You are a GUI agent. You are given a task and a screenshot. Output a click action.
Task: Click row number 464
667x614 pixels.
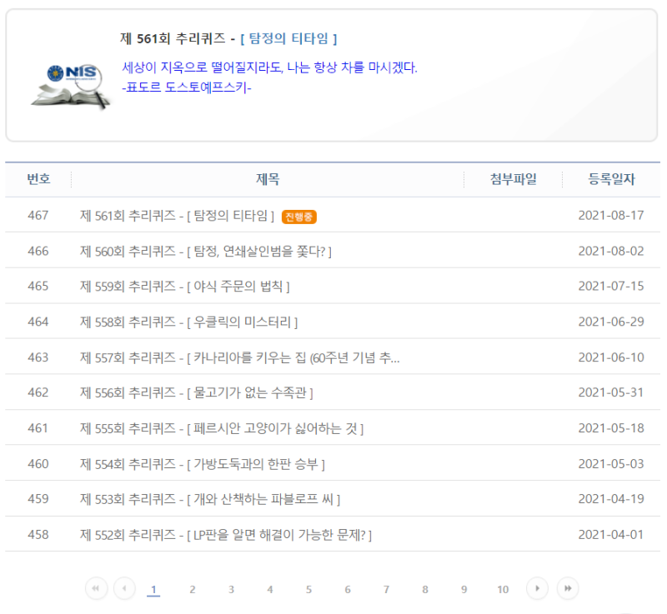38,322
